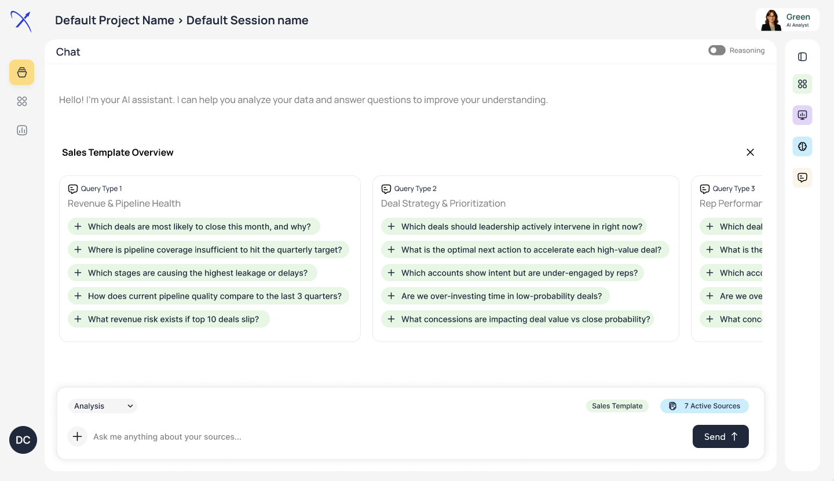
Task: Select 'Which accounts show intent but are under-engaged by reps?'
Action: click(513, 273)
